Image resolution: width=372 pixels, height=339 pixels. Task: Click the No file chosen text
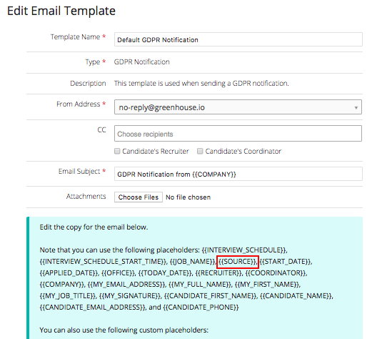[x=188, y=197]
